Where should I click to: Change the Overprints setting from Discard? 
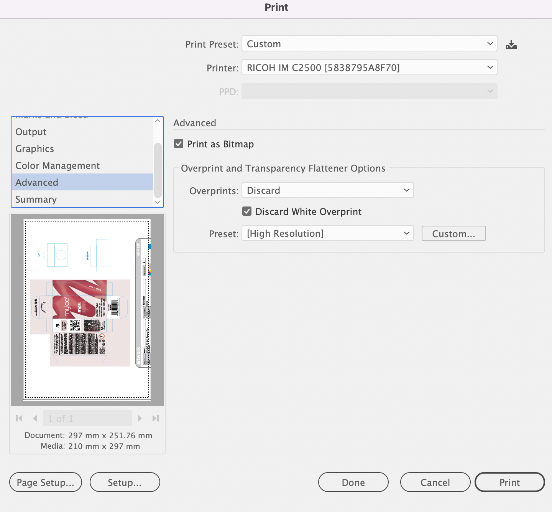click(327, 190)
